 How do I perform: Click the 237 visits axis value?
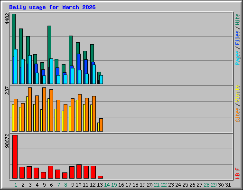(x=8, y=90)
